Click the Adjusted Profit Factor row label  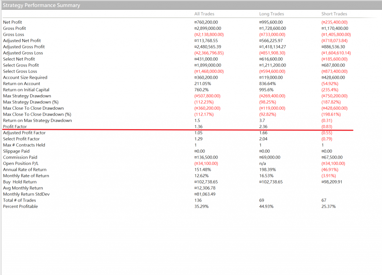coord(24,133)
